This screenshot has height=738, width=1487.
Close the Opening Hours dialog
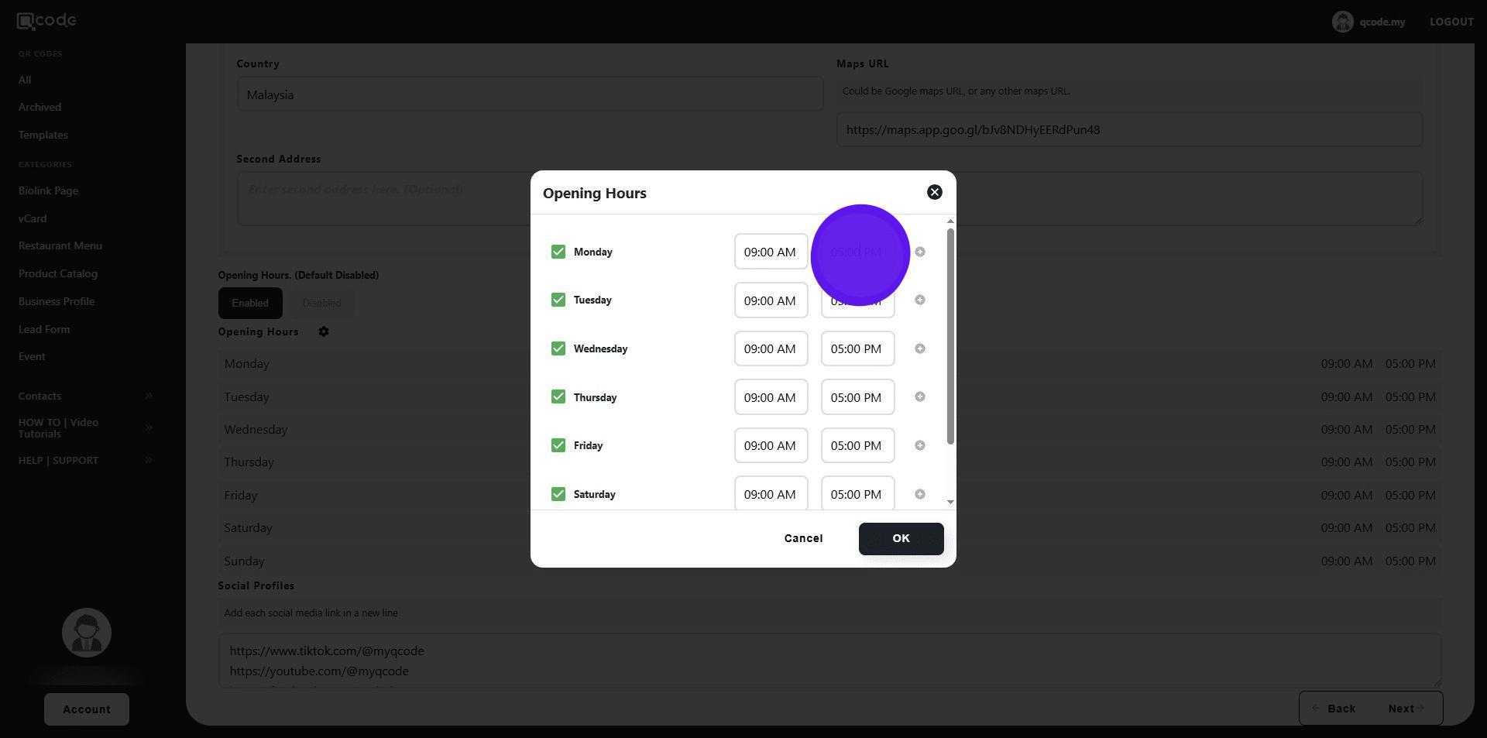click(935, 192)
